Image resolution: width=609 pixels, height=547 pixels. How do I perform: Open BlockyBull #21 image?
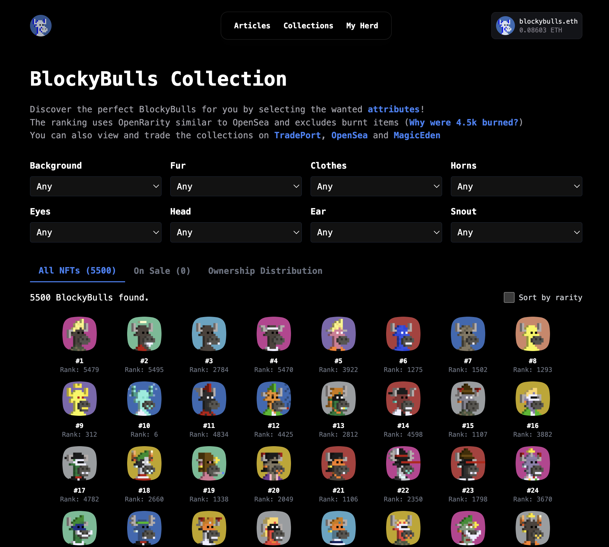[339, 463]
